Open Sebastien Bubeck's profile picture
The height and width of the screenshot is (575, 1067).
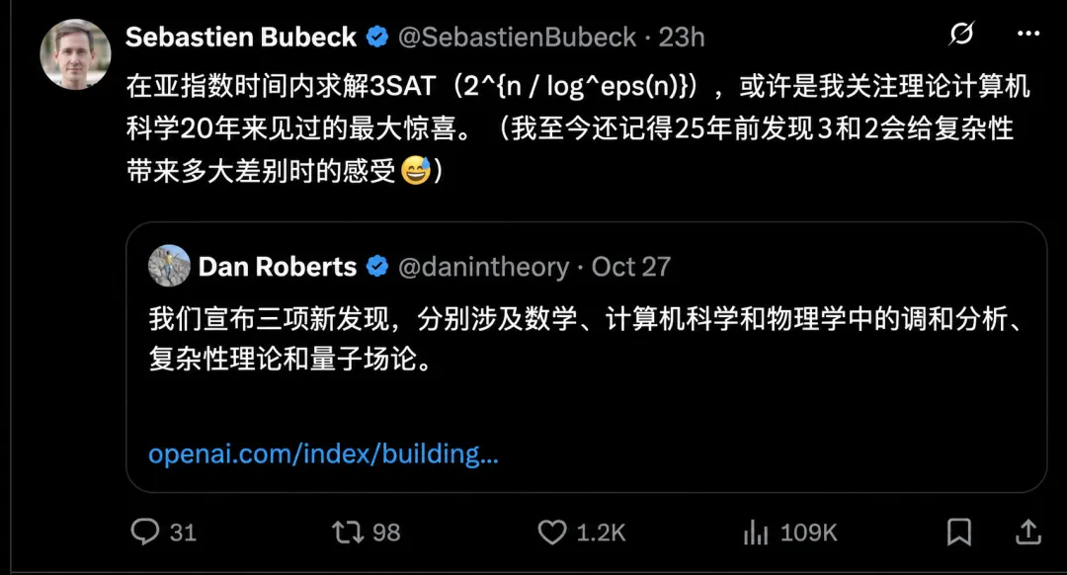pyautogui.click(x=75, y=54)
